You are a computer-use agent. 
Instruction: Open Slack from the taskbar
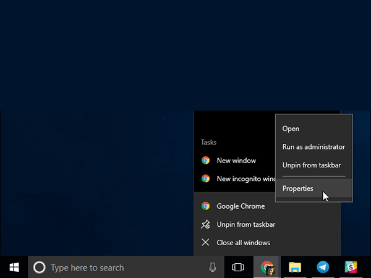(351, 267)
